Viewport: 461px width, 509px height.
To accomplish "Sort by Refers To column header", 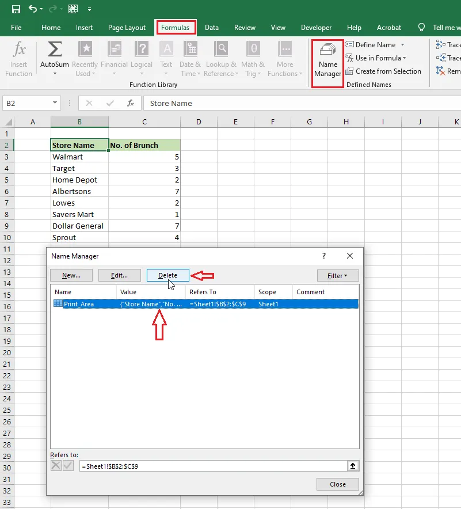I will [220, 292].
